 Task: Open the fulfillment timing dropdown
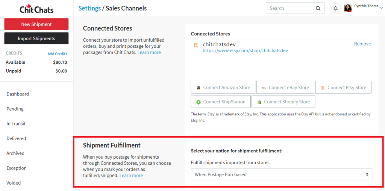pyautogui.click(x=281, y=174)
